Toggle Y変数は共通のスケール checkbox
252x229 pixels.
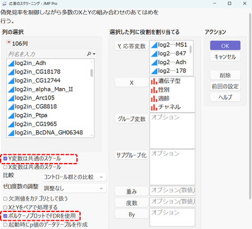click(5, 159)
